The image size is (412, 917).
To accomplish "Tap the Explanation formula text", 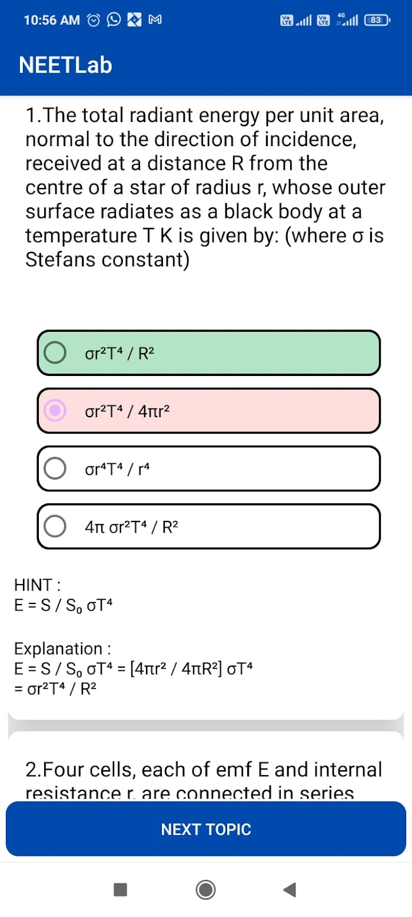I will tap(135, 679).
